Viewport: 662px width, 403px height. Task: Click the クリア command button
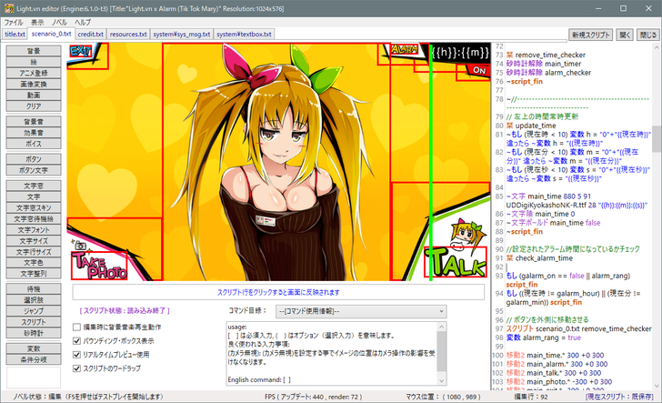click(x=34, y=106)
